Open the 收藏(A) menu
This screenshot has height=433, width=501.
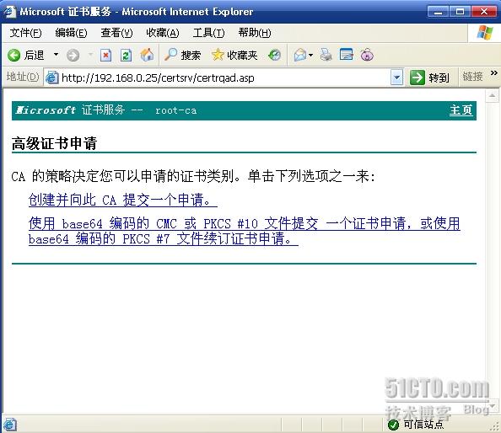162,33
